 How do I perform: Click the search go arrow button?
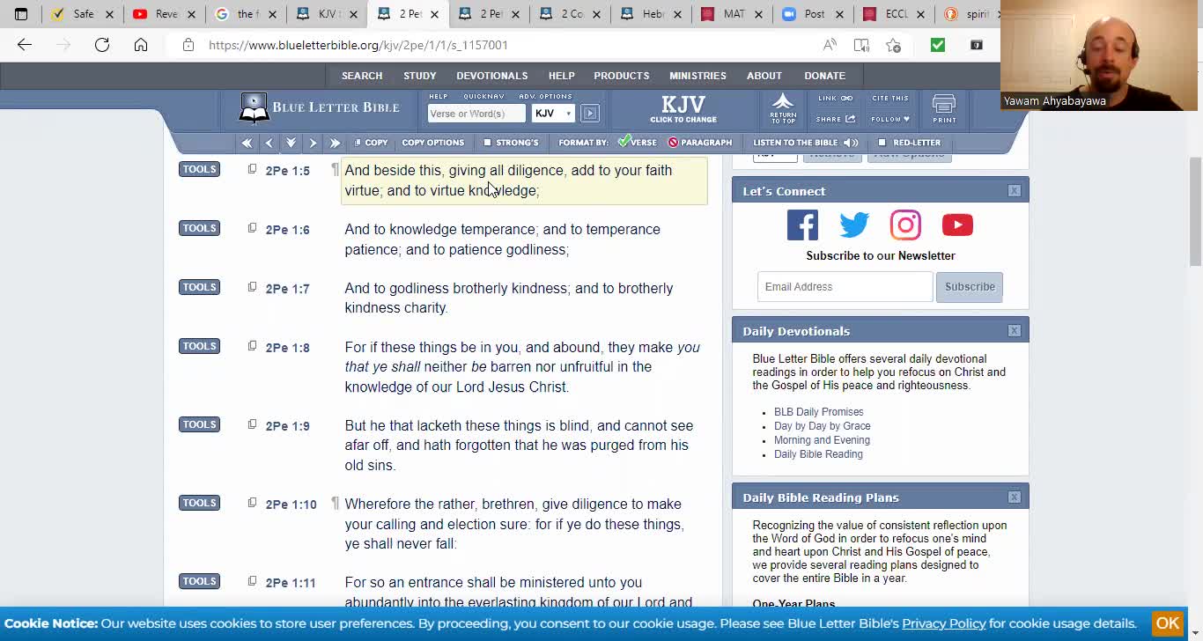point(590,113)
